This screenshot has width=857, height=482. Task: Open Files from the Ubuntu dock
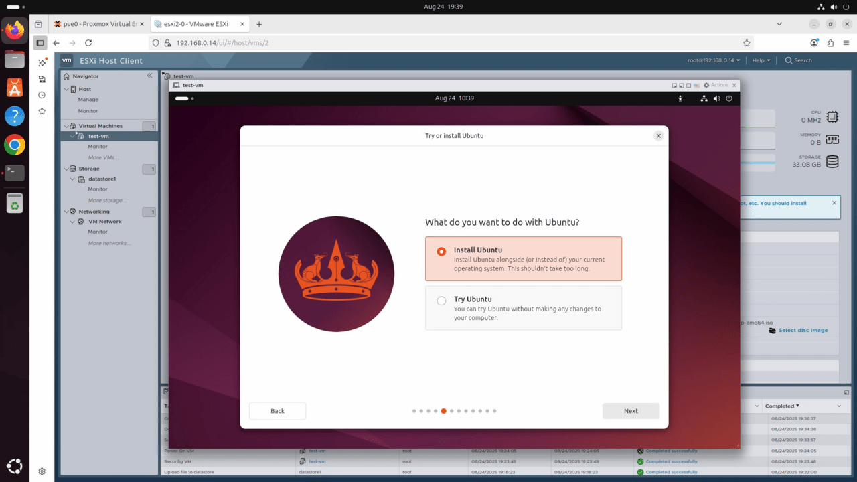coord(15,59)
